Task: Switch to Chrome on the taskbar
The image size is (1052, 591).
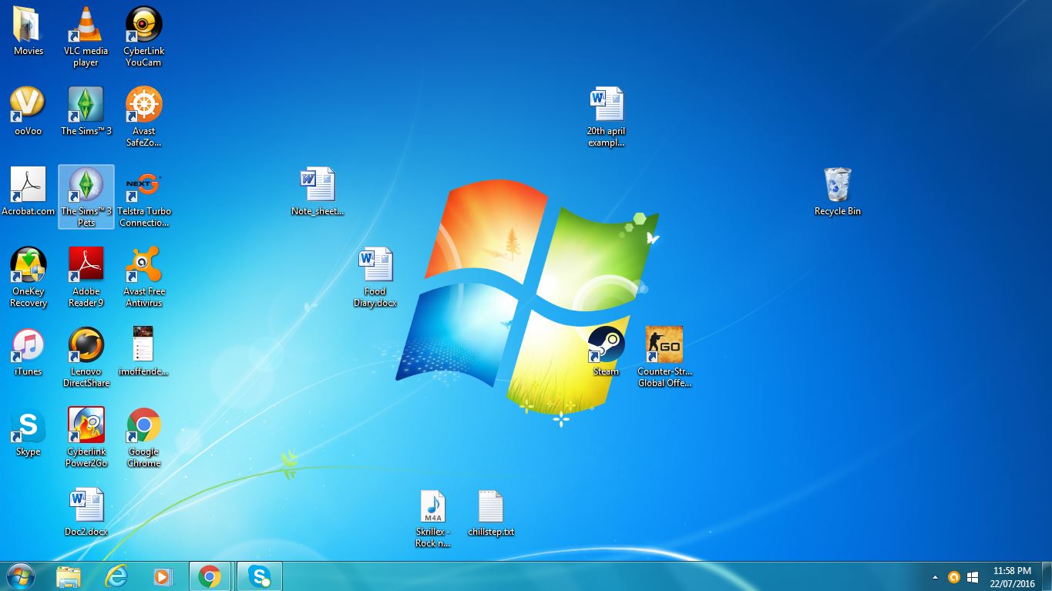Action: click(x=210, y=576)
